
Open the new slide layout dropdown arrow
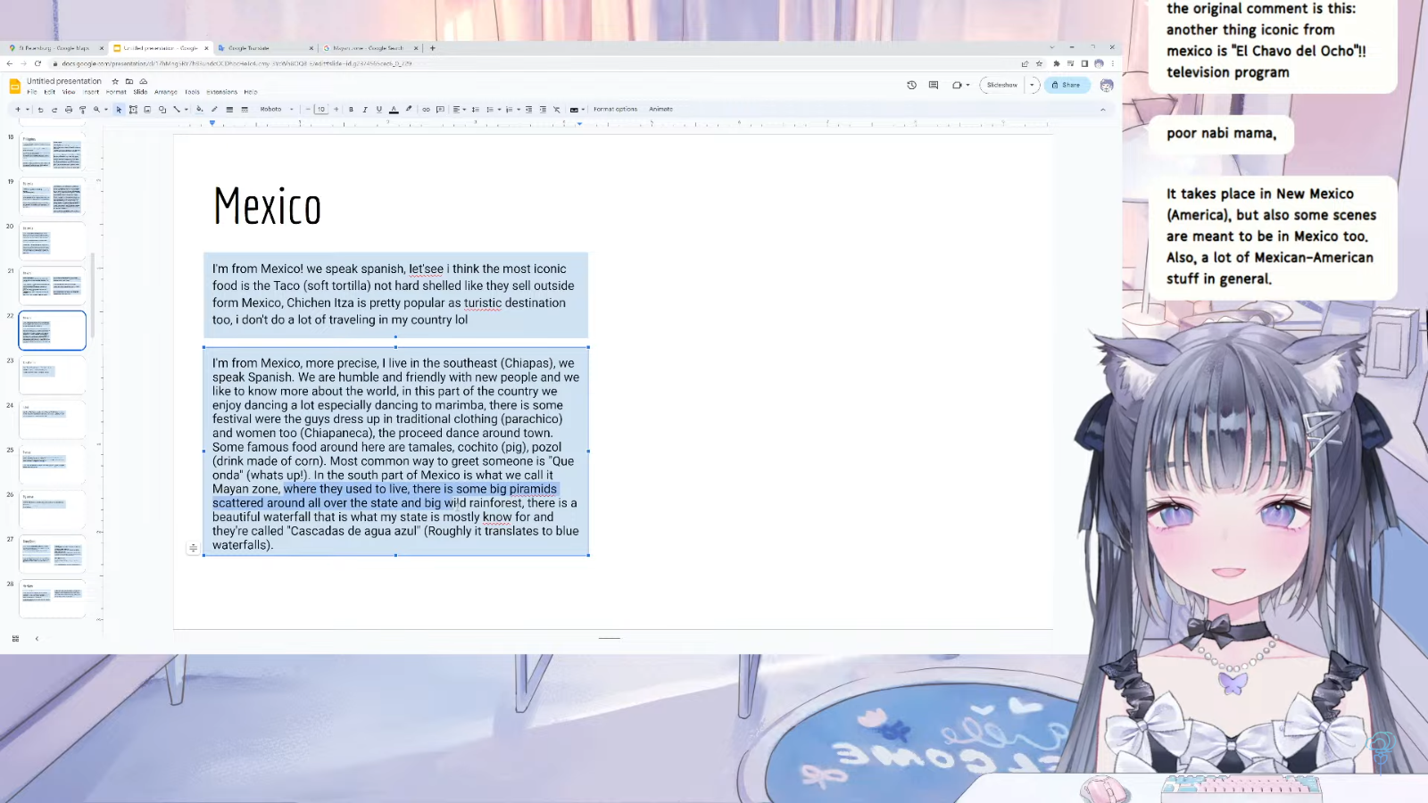click(x=28, y=109)
